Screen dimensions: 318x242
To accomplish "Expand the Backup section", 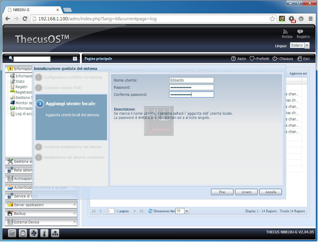I will tap(74, 213).
